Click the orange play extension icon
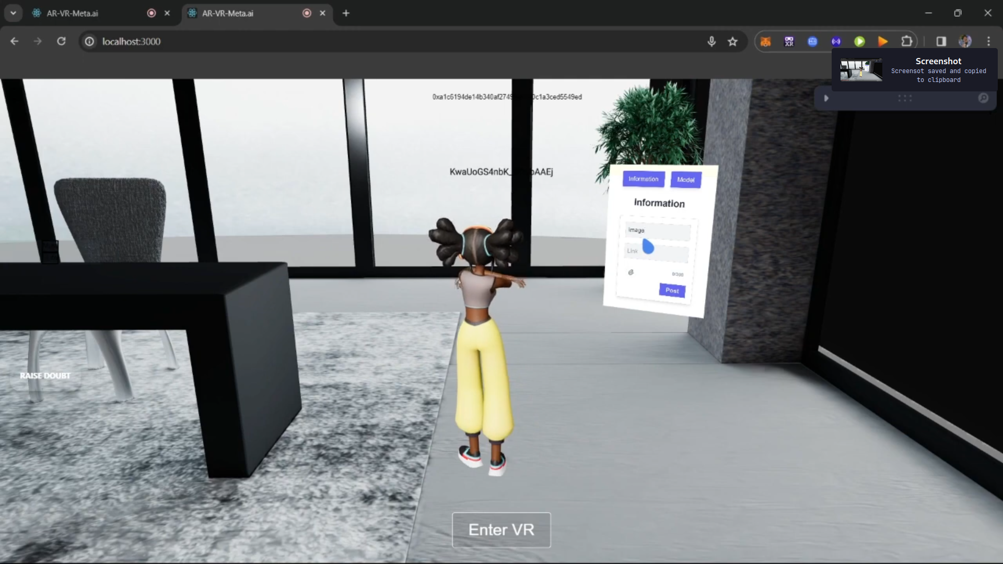 pos(883,41)
